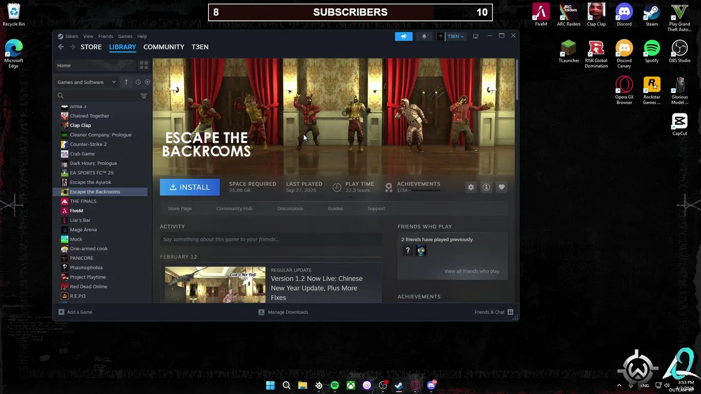Image resolution: width=701 pixels, height=394 pixels.
Task: Open Version 1.2 Now Live news title
Action: (317, 288)
